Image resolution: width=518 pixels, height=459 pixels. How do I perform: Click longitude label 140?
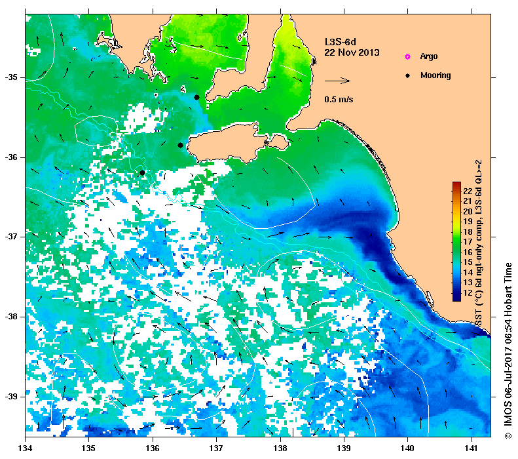tap(408, 448)
